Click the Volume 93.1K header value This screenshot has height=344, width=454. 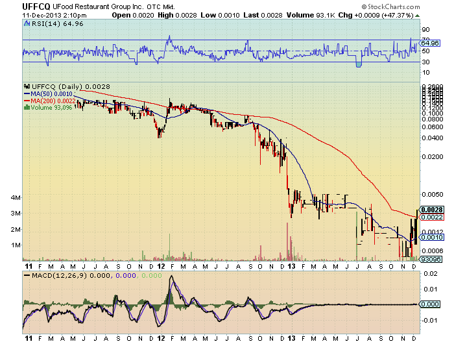click(311, 15)
